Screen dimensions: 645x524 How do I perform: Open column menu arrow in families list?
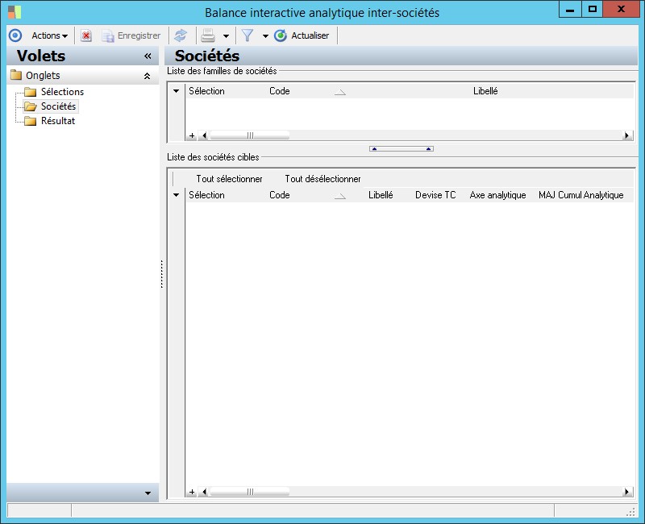(x=176, y=91)
